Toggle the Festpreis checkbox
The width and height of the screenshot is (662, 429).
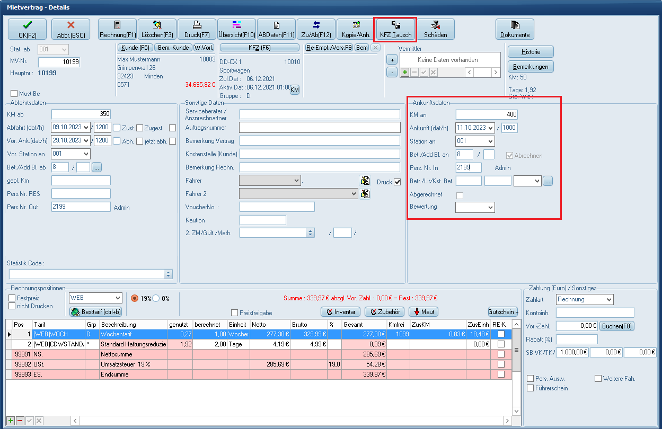coord(12,298)
